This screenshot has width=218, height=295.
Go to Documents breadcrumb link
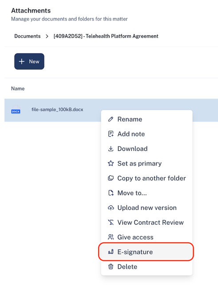pos(28,36)
